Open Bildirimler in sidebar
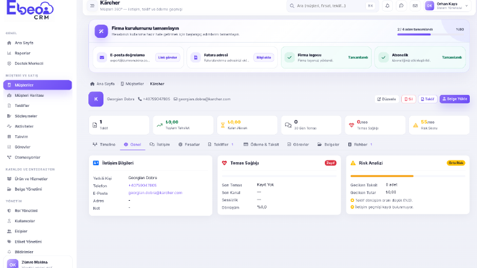This screenshot has width=477, height=268. (37, 252)
